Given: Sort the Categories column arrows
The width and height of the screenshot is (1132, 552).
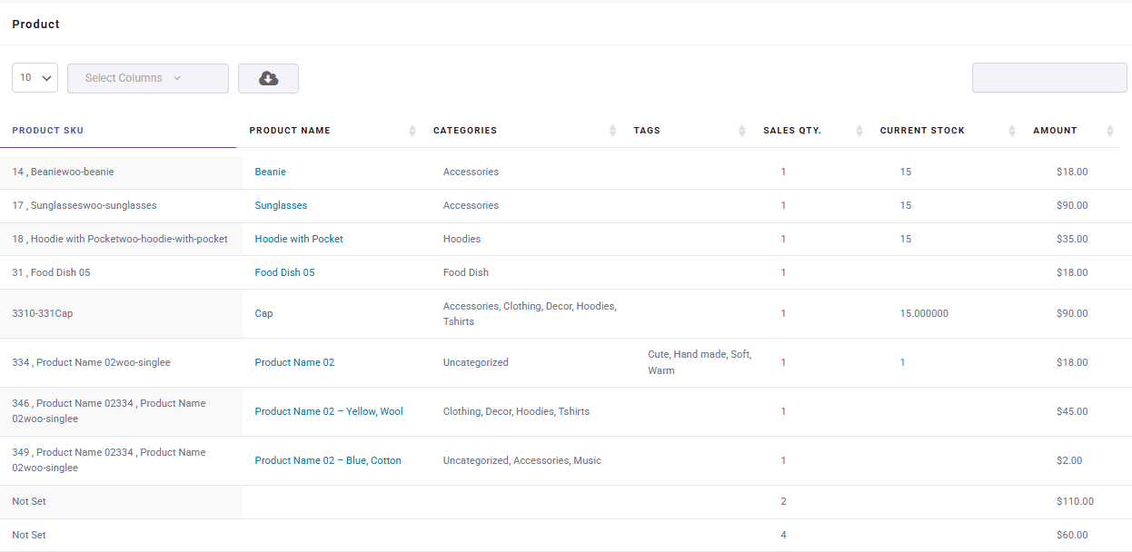Looking at the screenshot, I should 612,130.
